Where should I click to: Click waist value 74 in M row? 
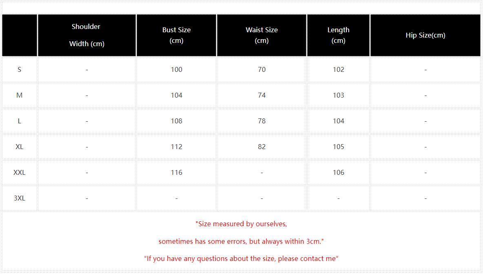point(261,95)
